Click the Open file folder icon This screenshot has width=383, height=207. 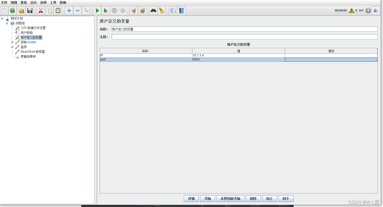pos(21,11)
